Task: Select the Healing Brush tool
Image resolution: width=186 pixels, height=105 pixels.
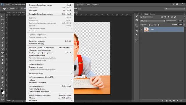Action: coord(3,38)
